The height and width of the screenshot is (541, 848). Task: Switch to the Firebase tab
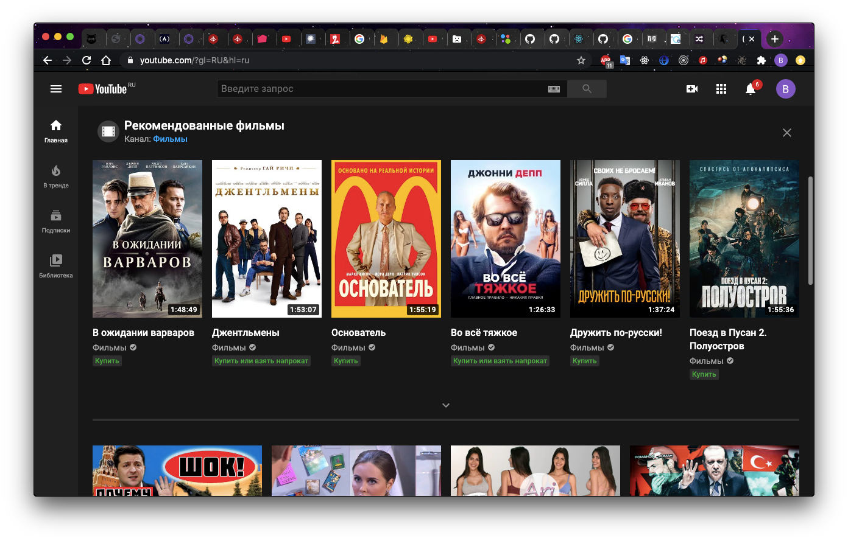[x=384, y=39]
